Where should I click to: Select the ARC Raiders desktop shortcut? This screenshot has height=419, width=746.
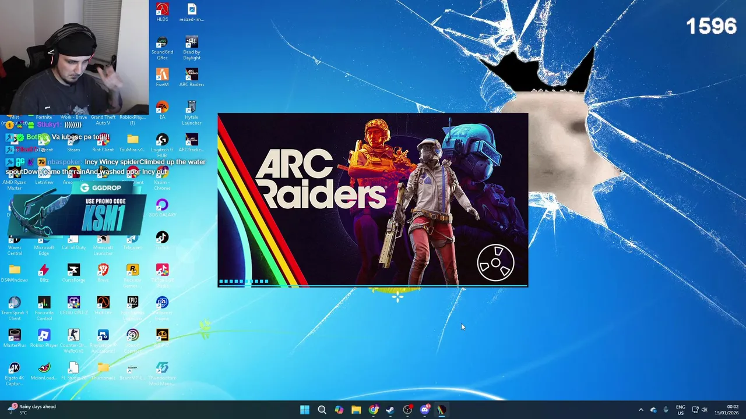(192, 77)
